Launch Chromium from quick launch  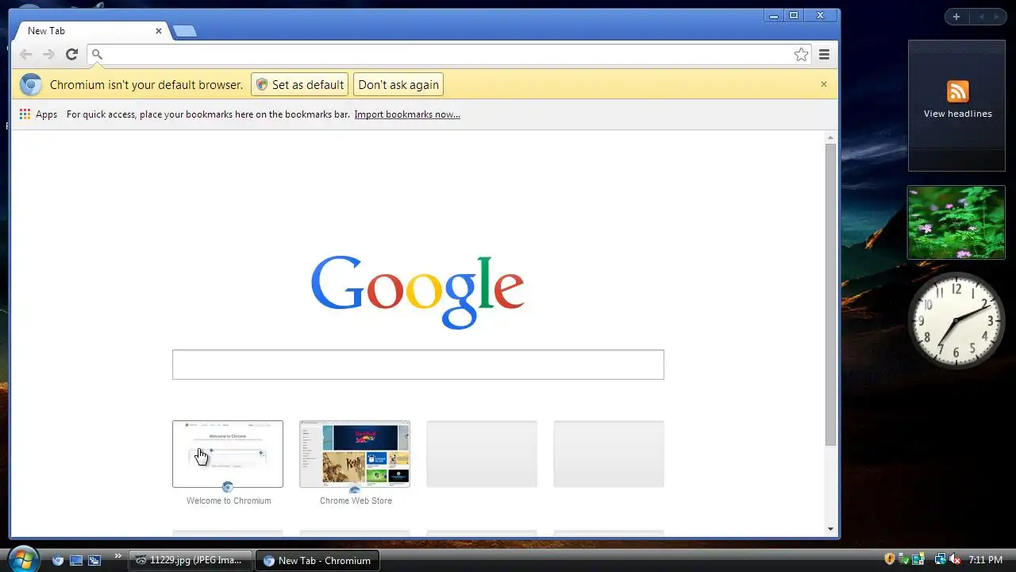click(57, 560)
